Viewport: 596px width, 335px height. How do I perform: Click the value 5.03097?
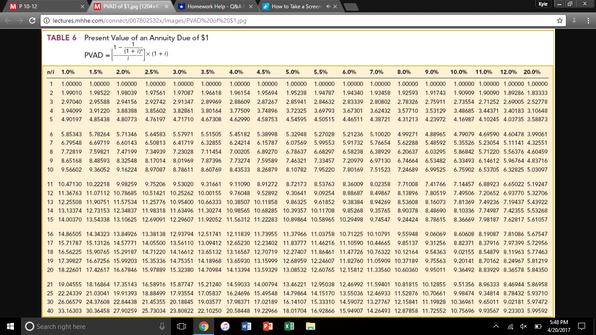pos(537,169)
